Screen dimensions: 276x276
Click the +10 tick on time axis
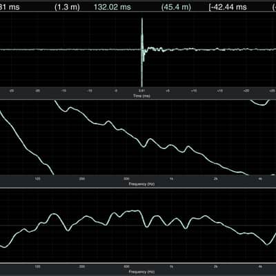(194, 91)
